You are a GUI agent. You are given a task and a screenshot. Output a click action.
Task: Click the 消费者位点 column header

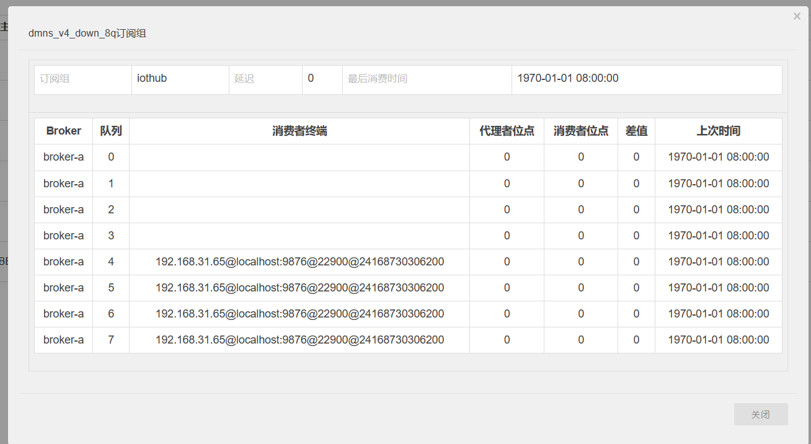click(x=581, y=131)
